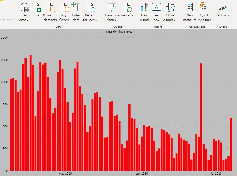Click the Share group label
The height and width of the screenshot is (176, 237).
click(223, 27)
